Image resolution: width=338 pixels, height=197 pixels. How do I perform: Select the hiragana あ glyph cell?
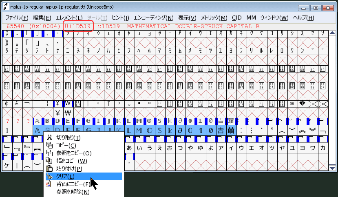click(129, 148)
